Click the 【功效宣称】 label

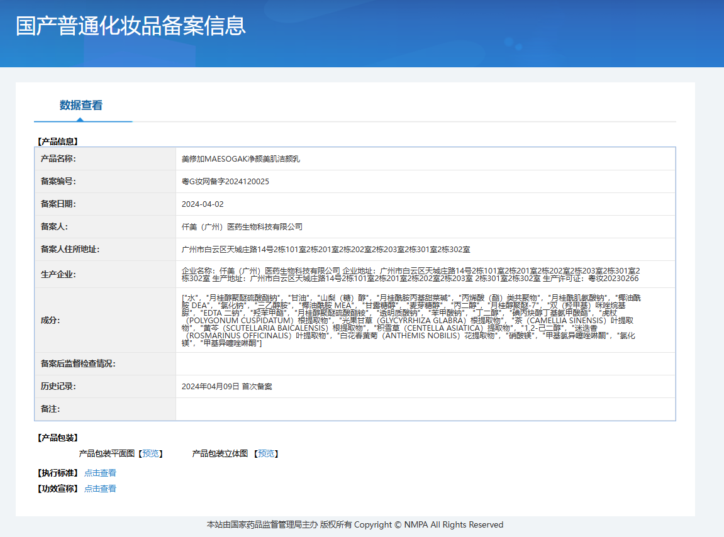click(58, 489)
